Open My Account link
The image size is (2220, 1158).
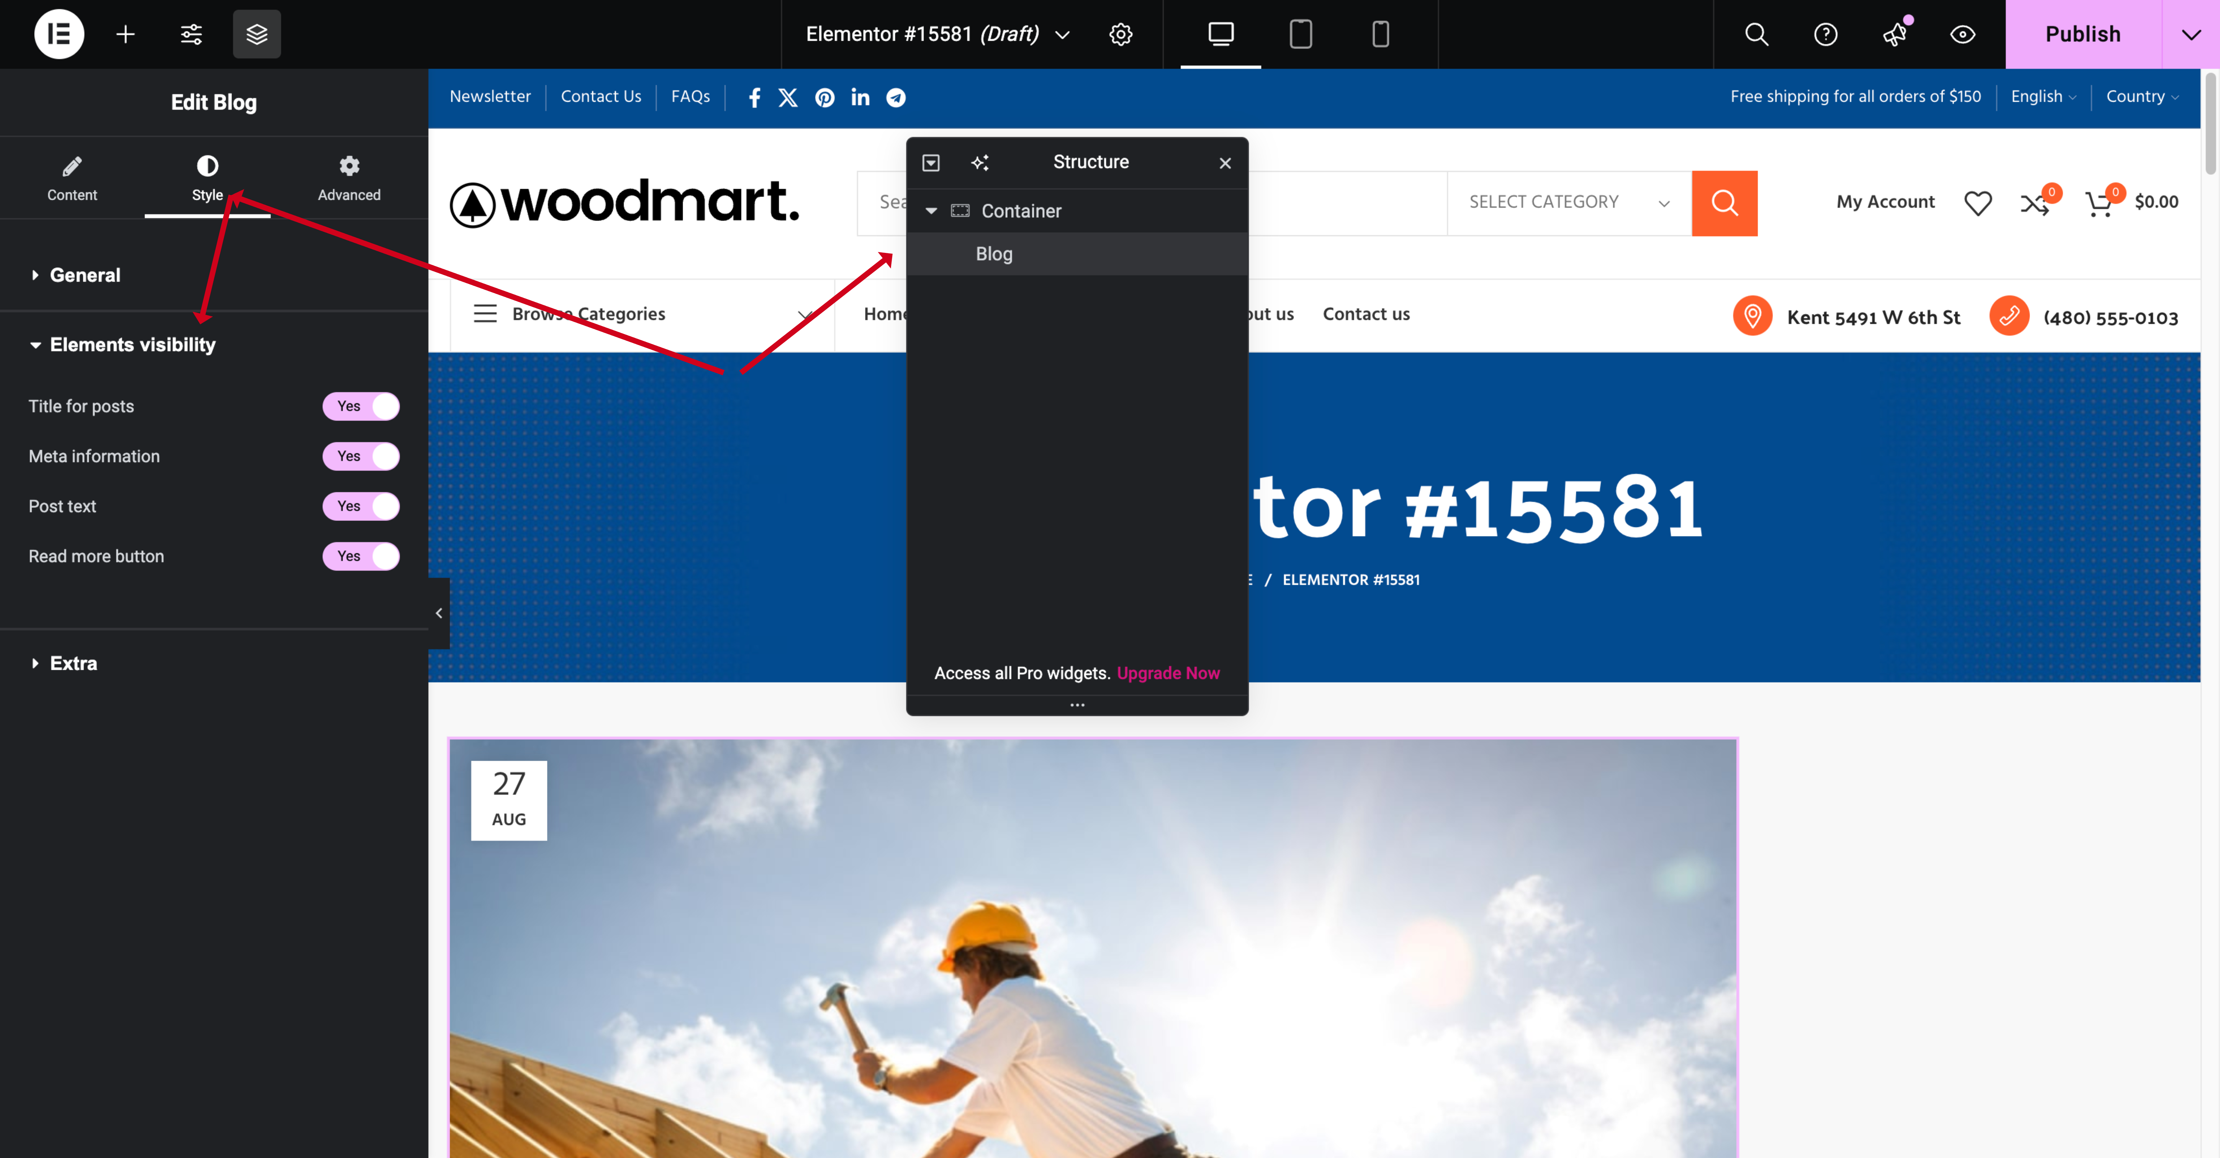[1886, 203]
